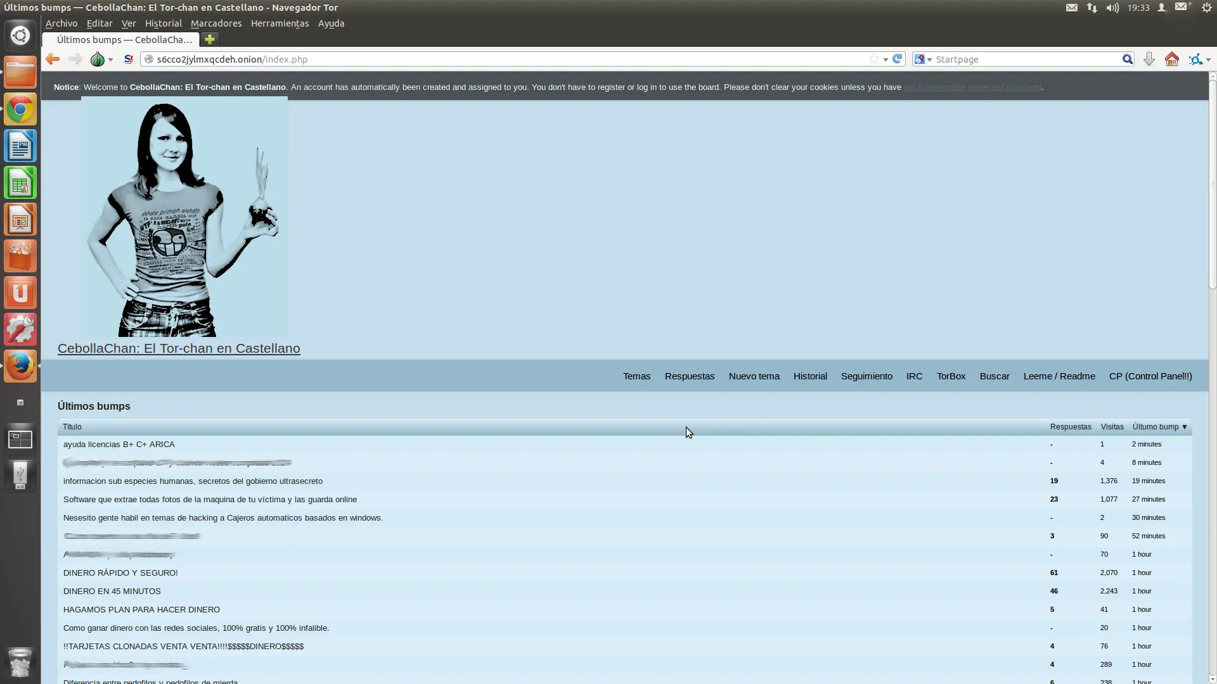Open the Herramientas menu
This screenshot has height=684, width=1217.
pos(280,23)
